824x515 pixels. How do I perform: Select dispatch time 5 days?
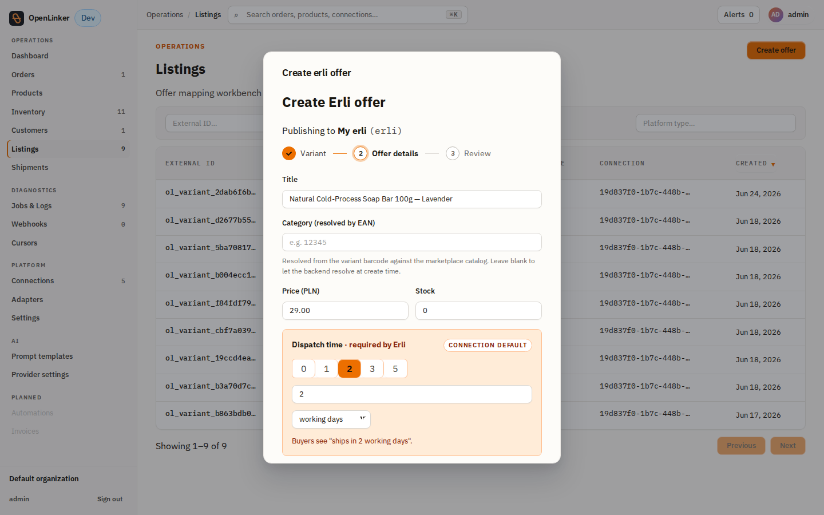(x=395, y=369)
